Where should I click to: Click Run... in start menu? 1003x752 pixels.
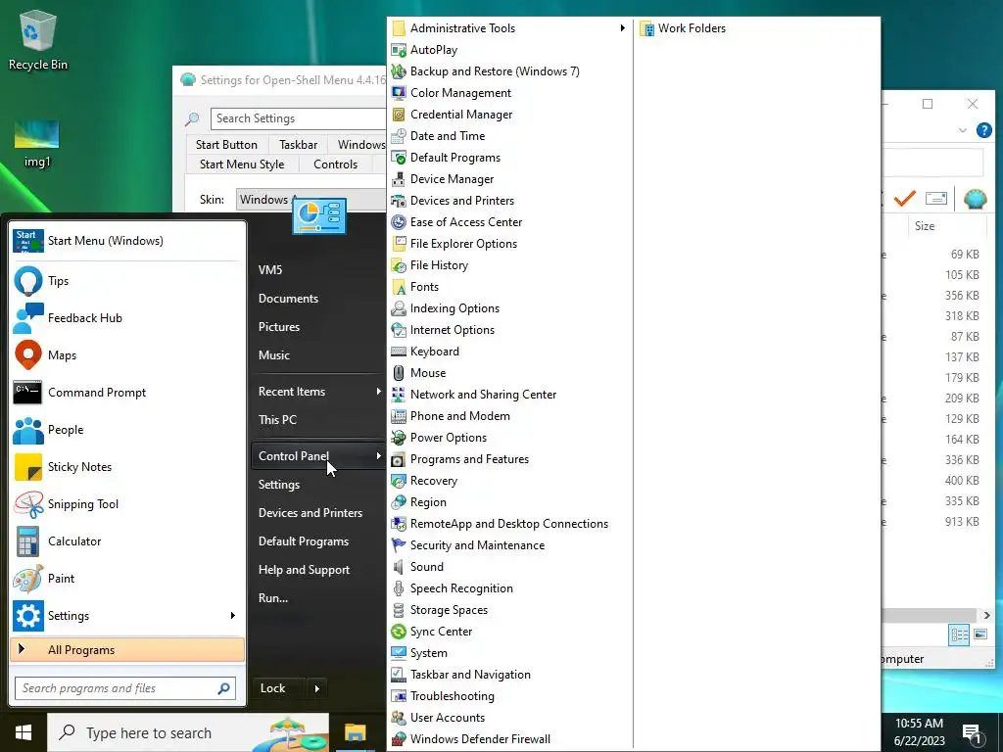pos(273,598)
